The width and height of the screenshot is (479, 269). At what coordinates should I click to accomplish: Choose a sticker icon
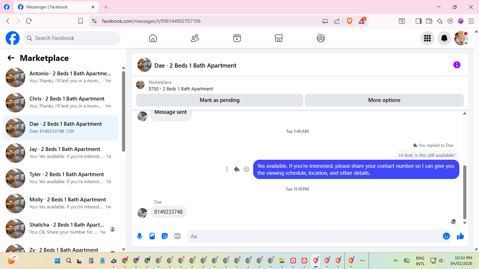click(x=165, y=236)
